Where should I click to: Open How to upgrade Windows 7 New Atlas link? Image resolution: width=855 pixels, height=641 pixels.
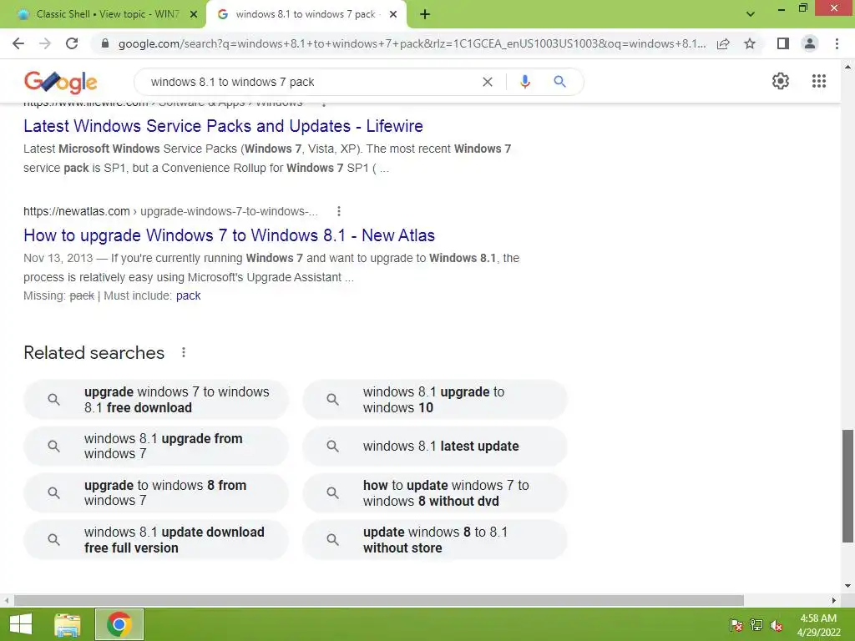point(229,235)
